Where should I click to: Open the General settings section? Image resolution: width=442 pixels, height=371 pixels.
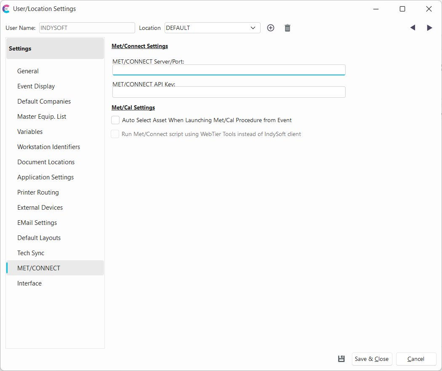28,71
